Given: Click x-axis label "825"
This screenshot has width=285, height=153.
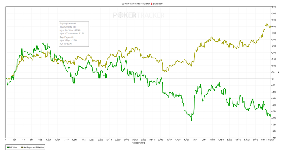Looking at the screenshot, I should tap(40, 140).
